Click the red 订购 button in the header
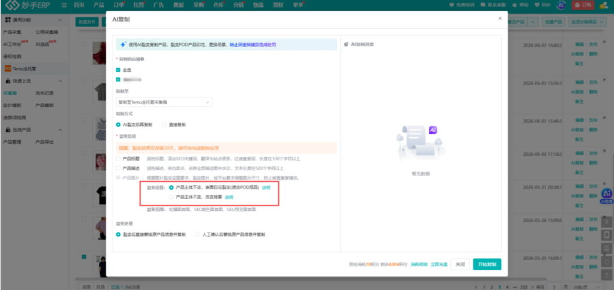The height and width of the screenshot is (290, 614). 583,5
